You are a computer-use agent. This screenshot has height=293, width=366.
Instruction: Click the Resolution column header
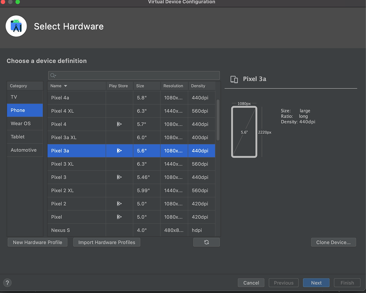[x=174, y=86]
